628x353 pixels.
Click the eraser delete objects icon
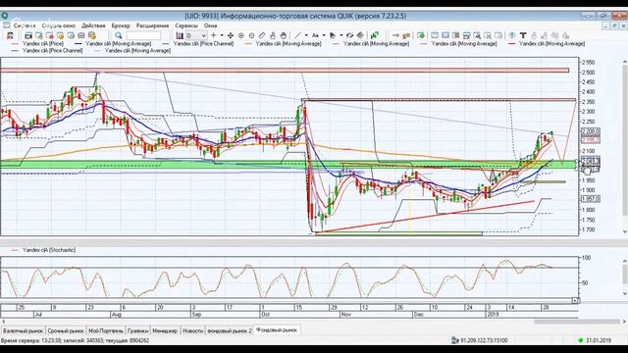point(360,35)
